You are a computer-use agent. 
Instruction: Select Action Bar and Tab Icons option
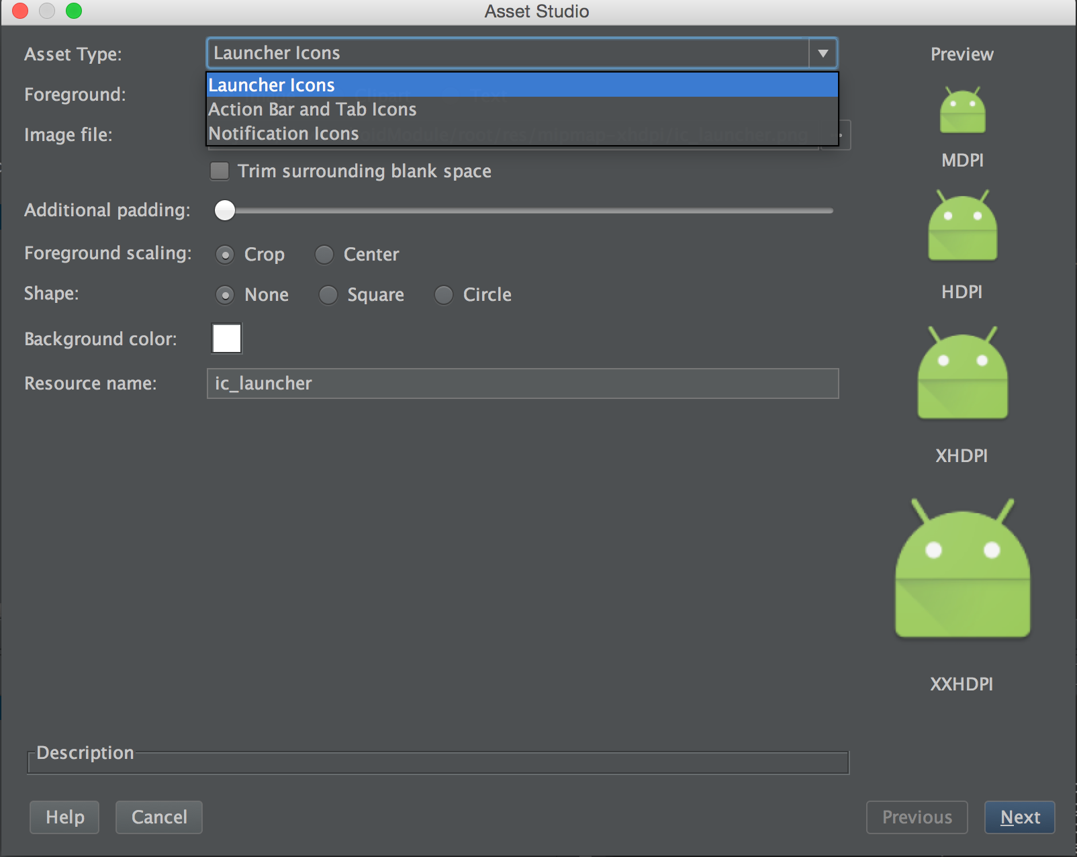tap(522, 109)
